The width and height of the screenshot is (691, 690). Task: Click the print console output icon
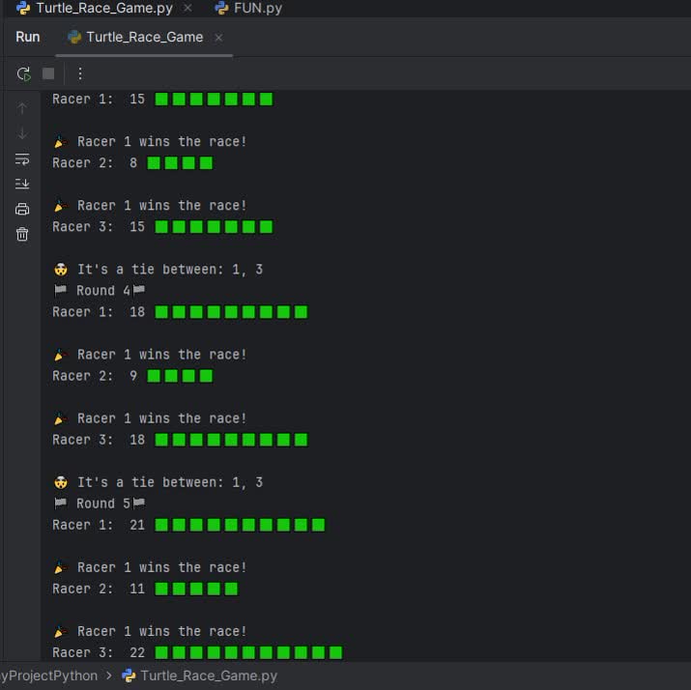pos(22,209)
